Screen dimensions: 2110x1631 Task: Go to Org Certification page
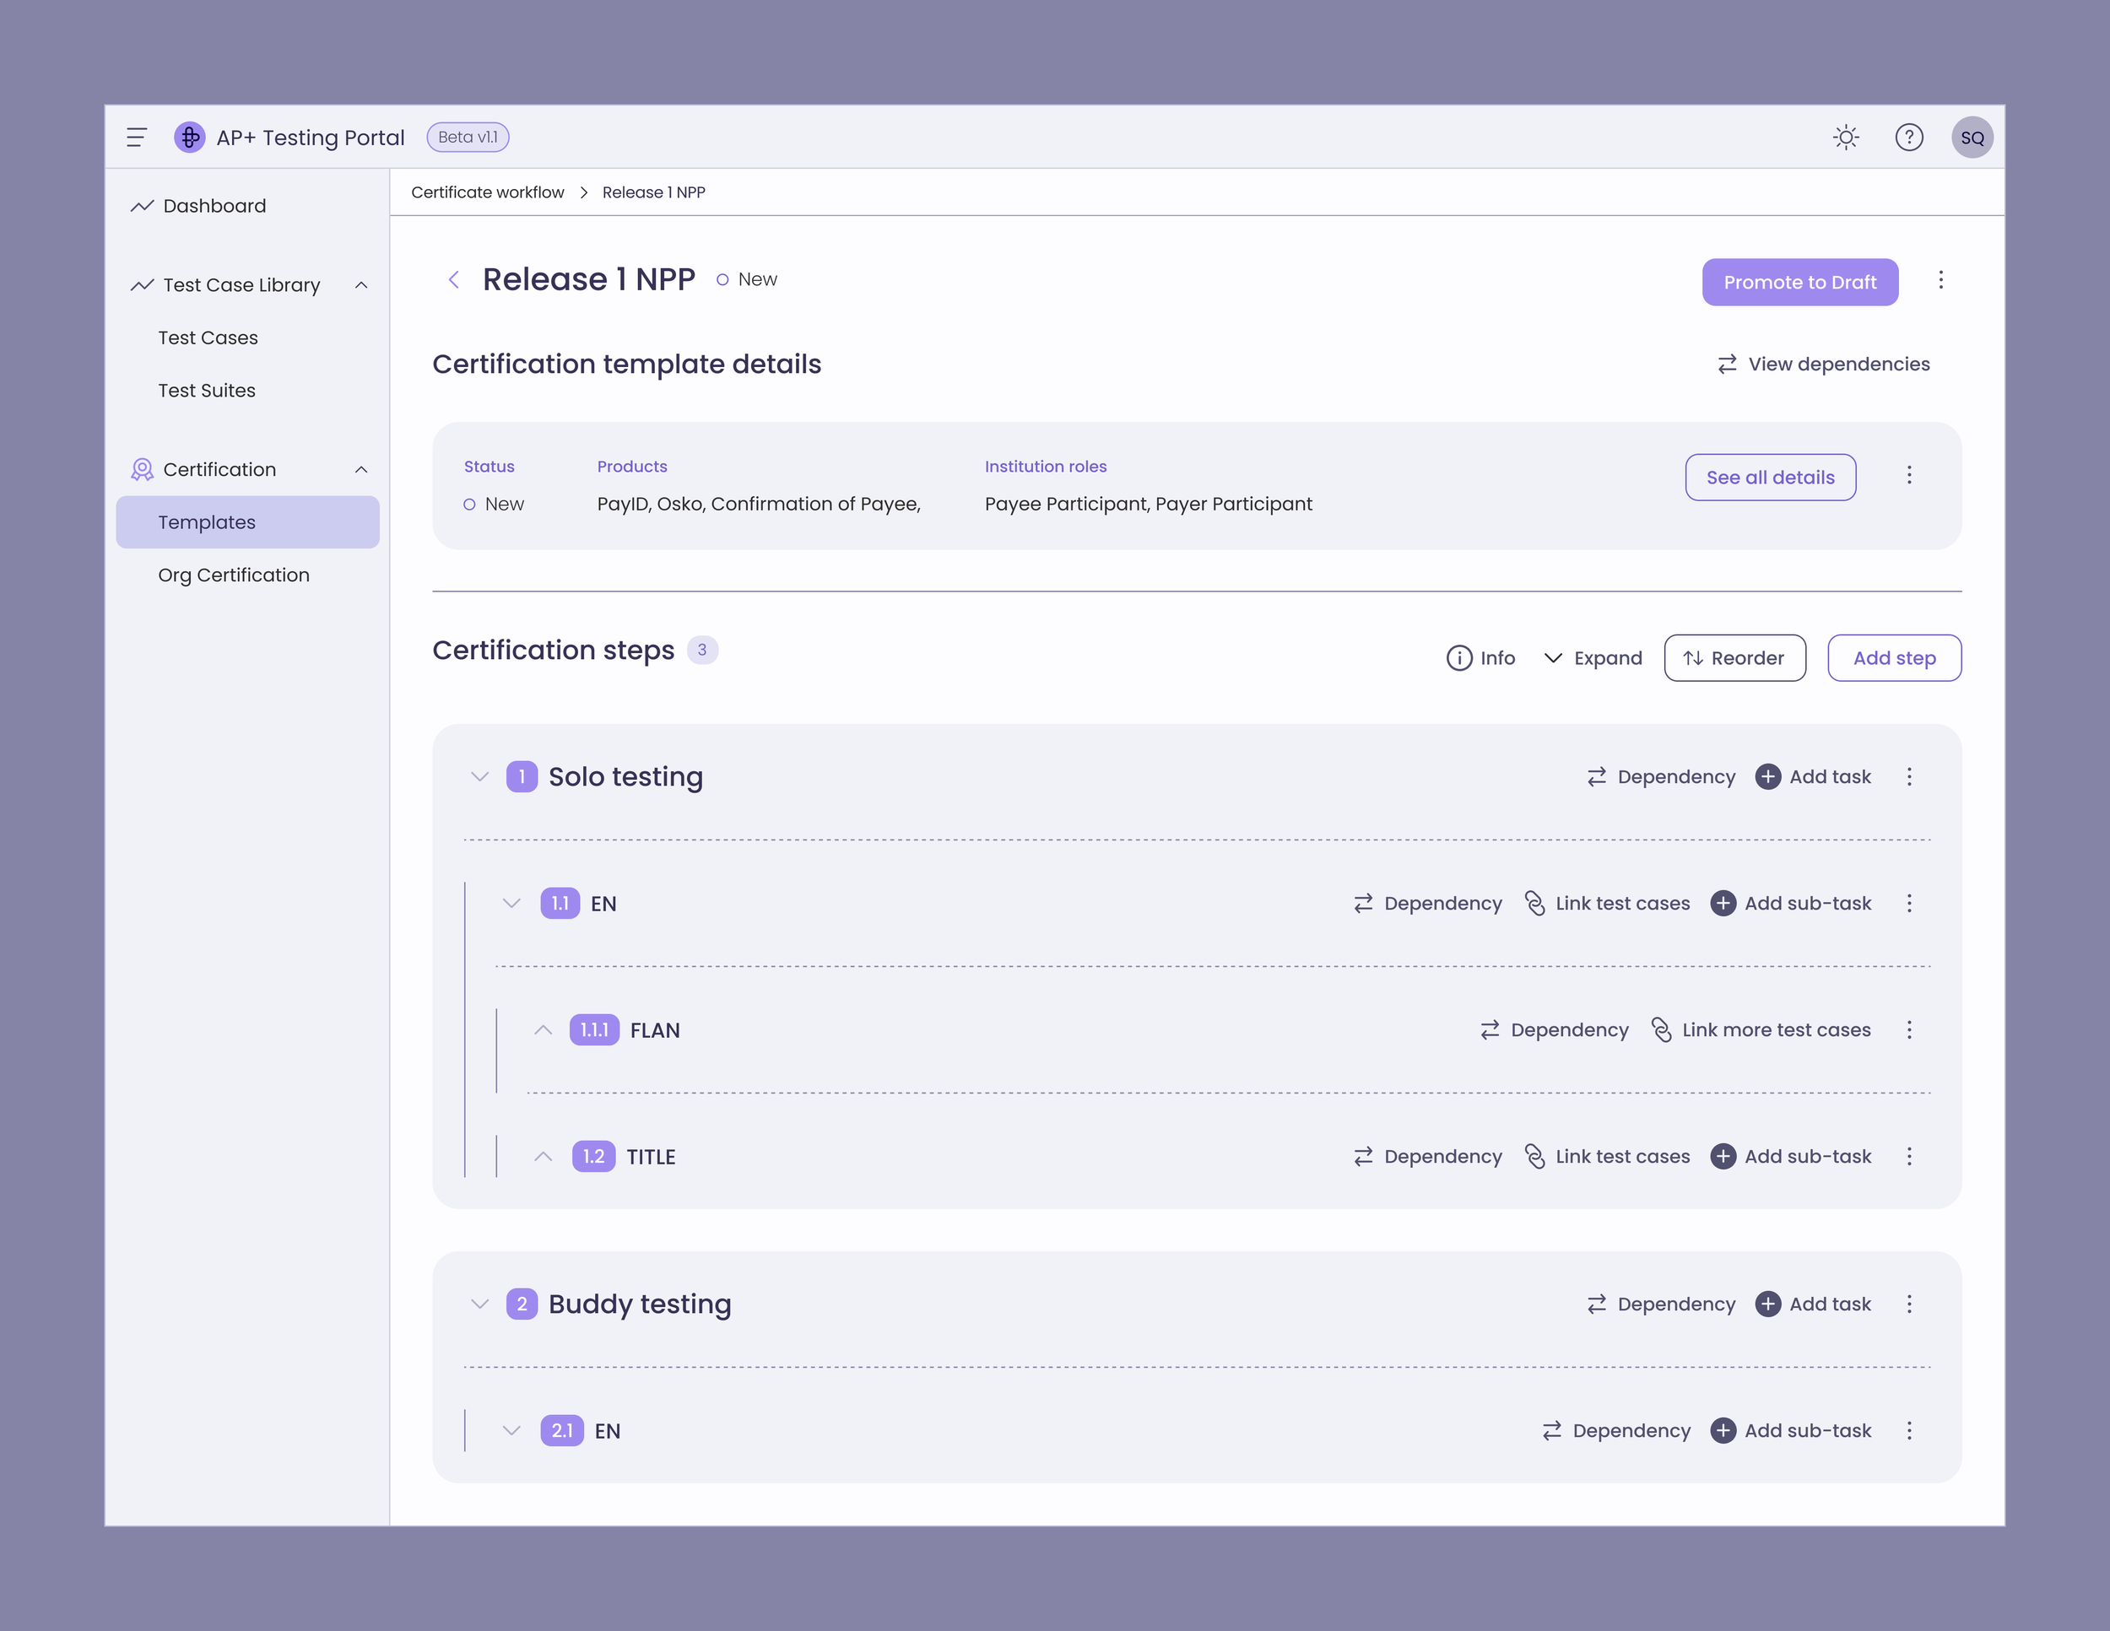click(234, 575)
